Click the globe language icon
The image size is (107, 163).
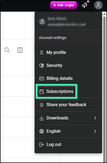point(42,131)
